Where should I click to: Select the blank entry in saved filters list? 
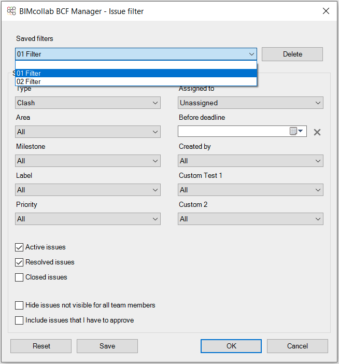tap(136, 65)
